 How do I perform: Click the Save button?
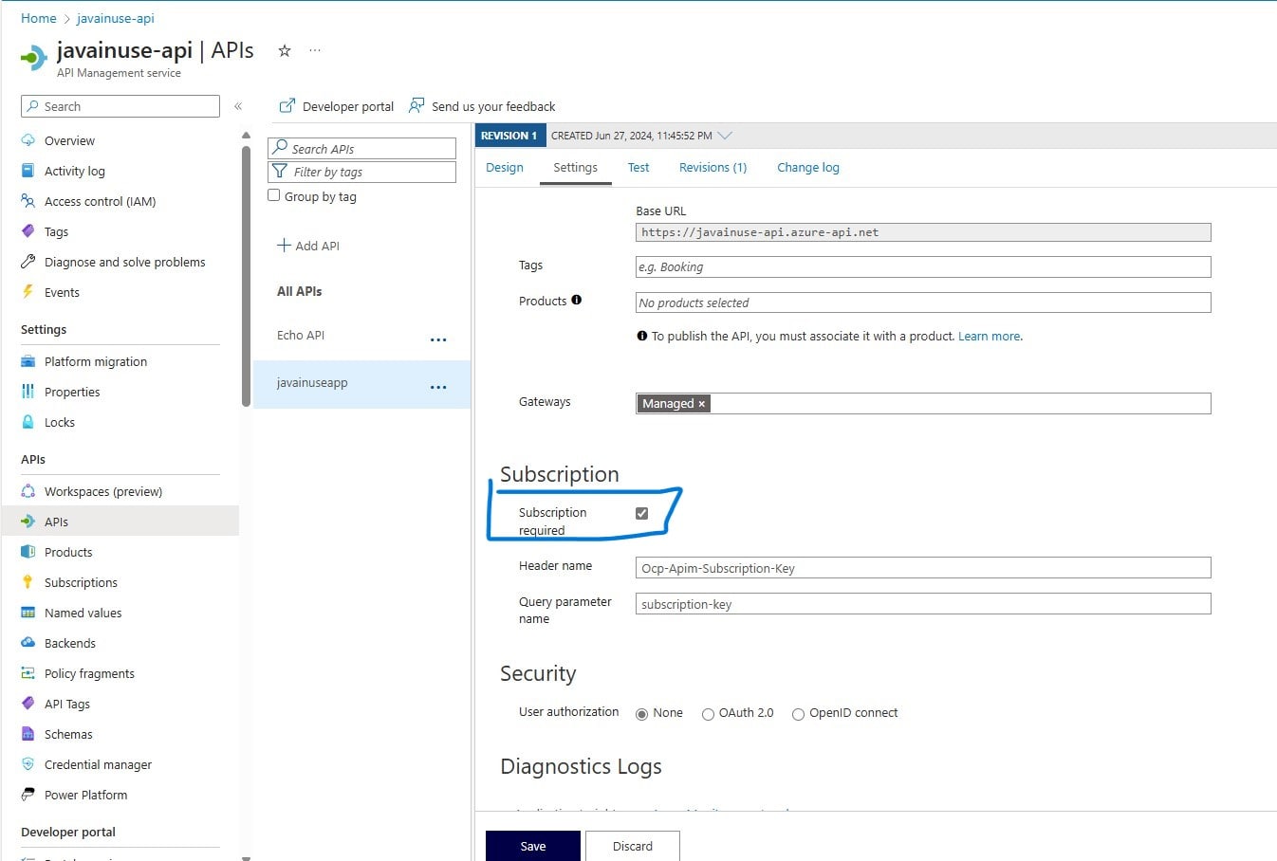point(533,846)
